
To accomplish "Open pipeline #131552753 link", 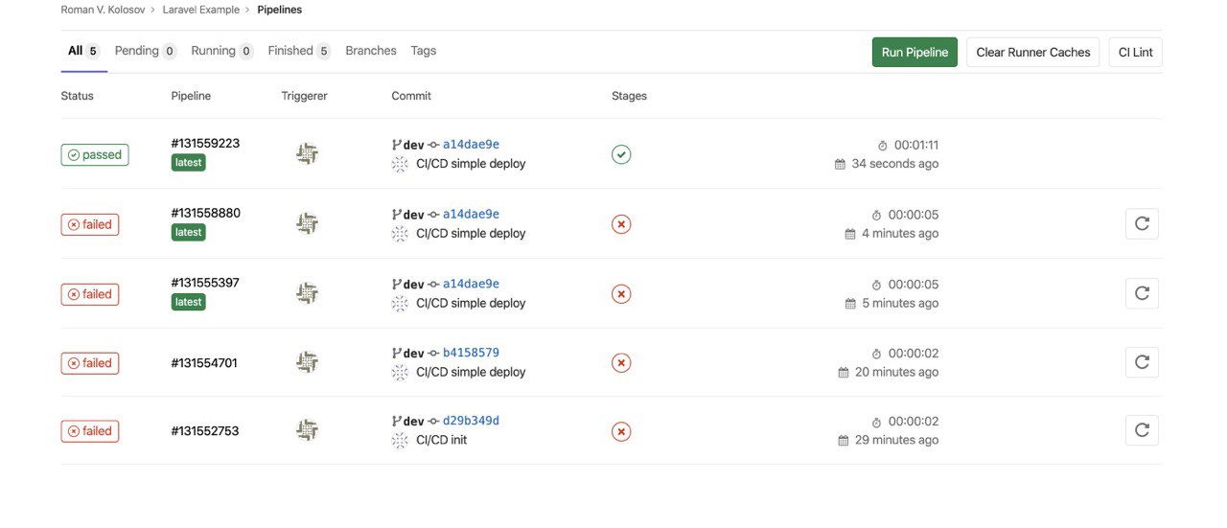I will [205, 431].
